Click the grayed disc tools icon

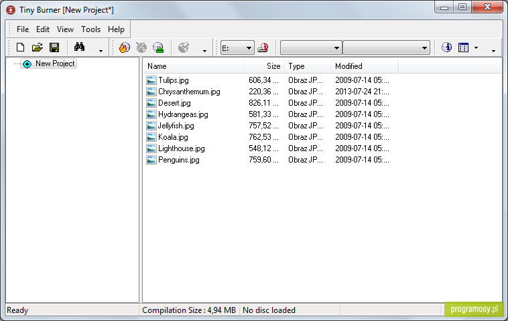(x=184, y=47)
